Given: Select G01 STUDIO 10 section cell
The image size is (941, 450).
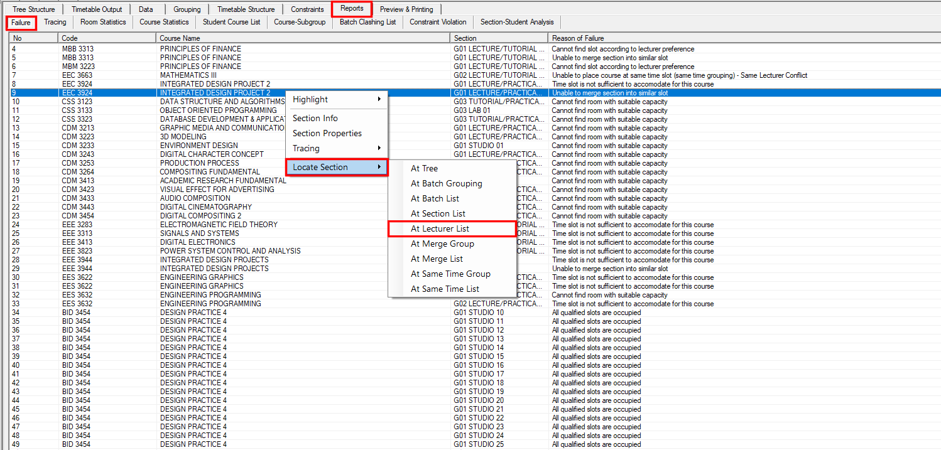Looking at the screenshot, I should [479, 313].
